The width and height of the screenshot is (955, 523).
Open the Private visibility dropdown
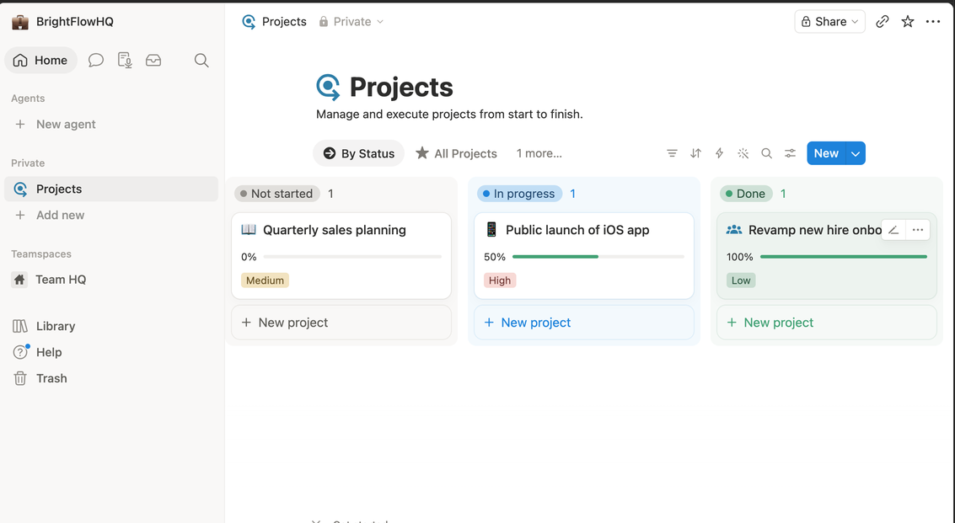coord(351,22)
